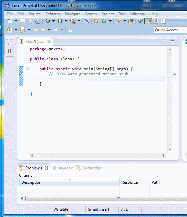Click the Run green play icon
This screenshot has height=217, width=187.
(60, 21)
